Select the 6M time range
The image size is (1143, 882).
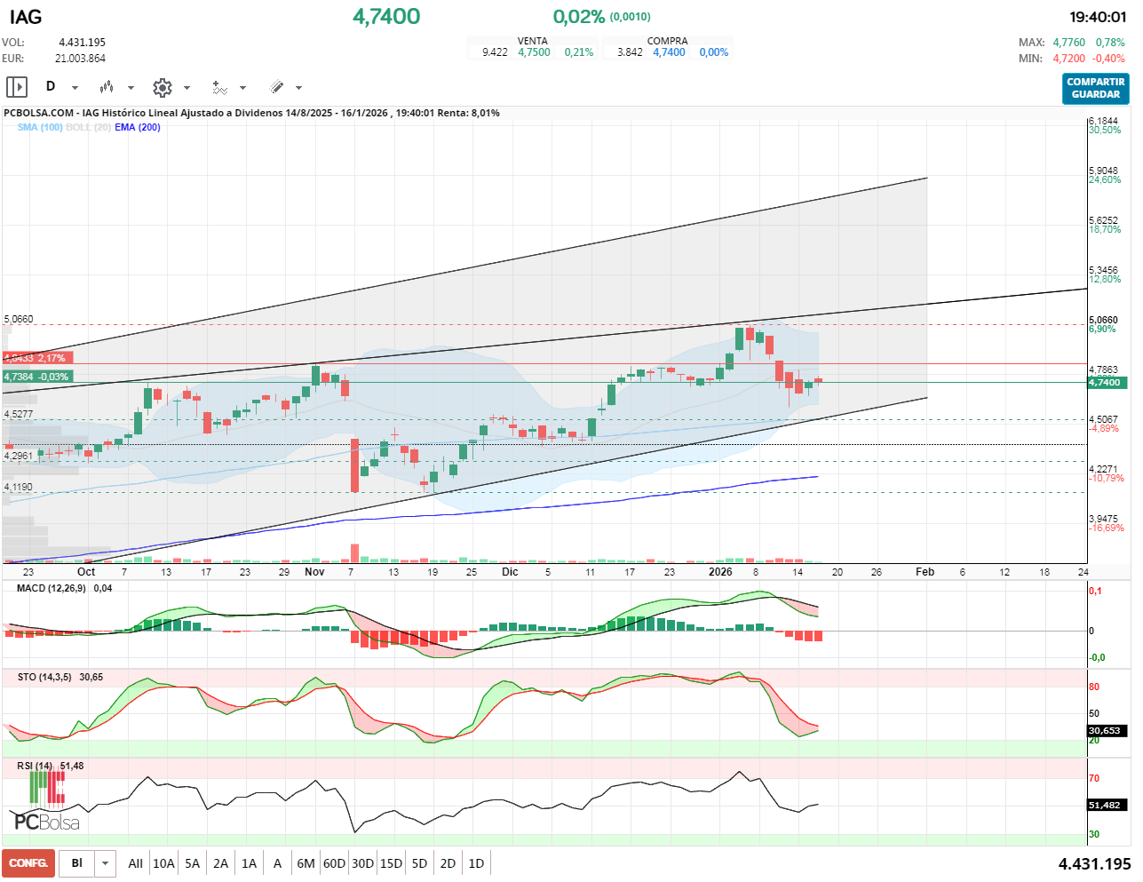click(x=306, y=863)
